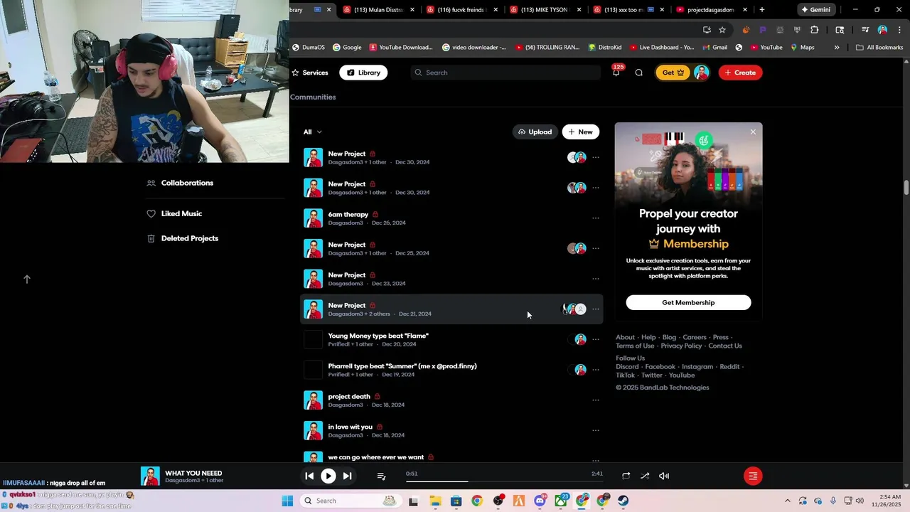Screen dimensions: 910x512
Task: Click the red round button in player bar
Action: point(753,476)
